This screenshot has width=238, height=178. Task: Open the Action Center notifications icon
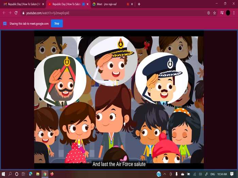(232, 174)
